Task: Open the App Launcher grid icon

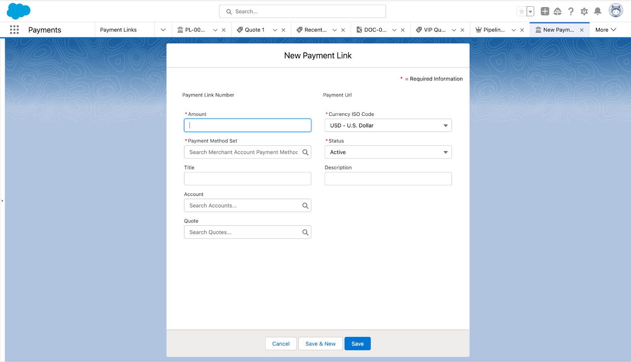Action: 14,30
